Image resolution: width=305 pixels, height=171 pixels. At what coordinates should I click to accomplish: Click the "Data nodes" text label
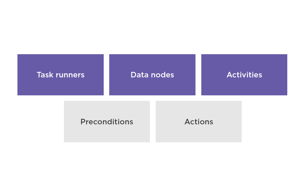152,75
